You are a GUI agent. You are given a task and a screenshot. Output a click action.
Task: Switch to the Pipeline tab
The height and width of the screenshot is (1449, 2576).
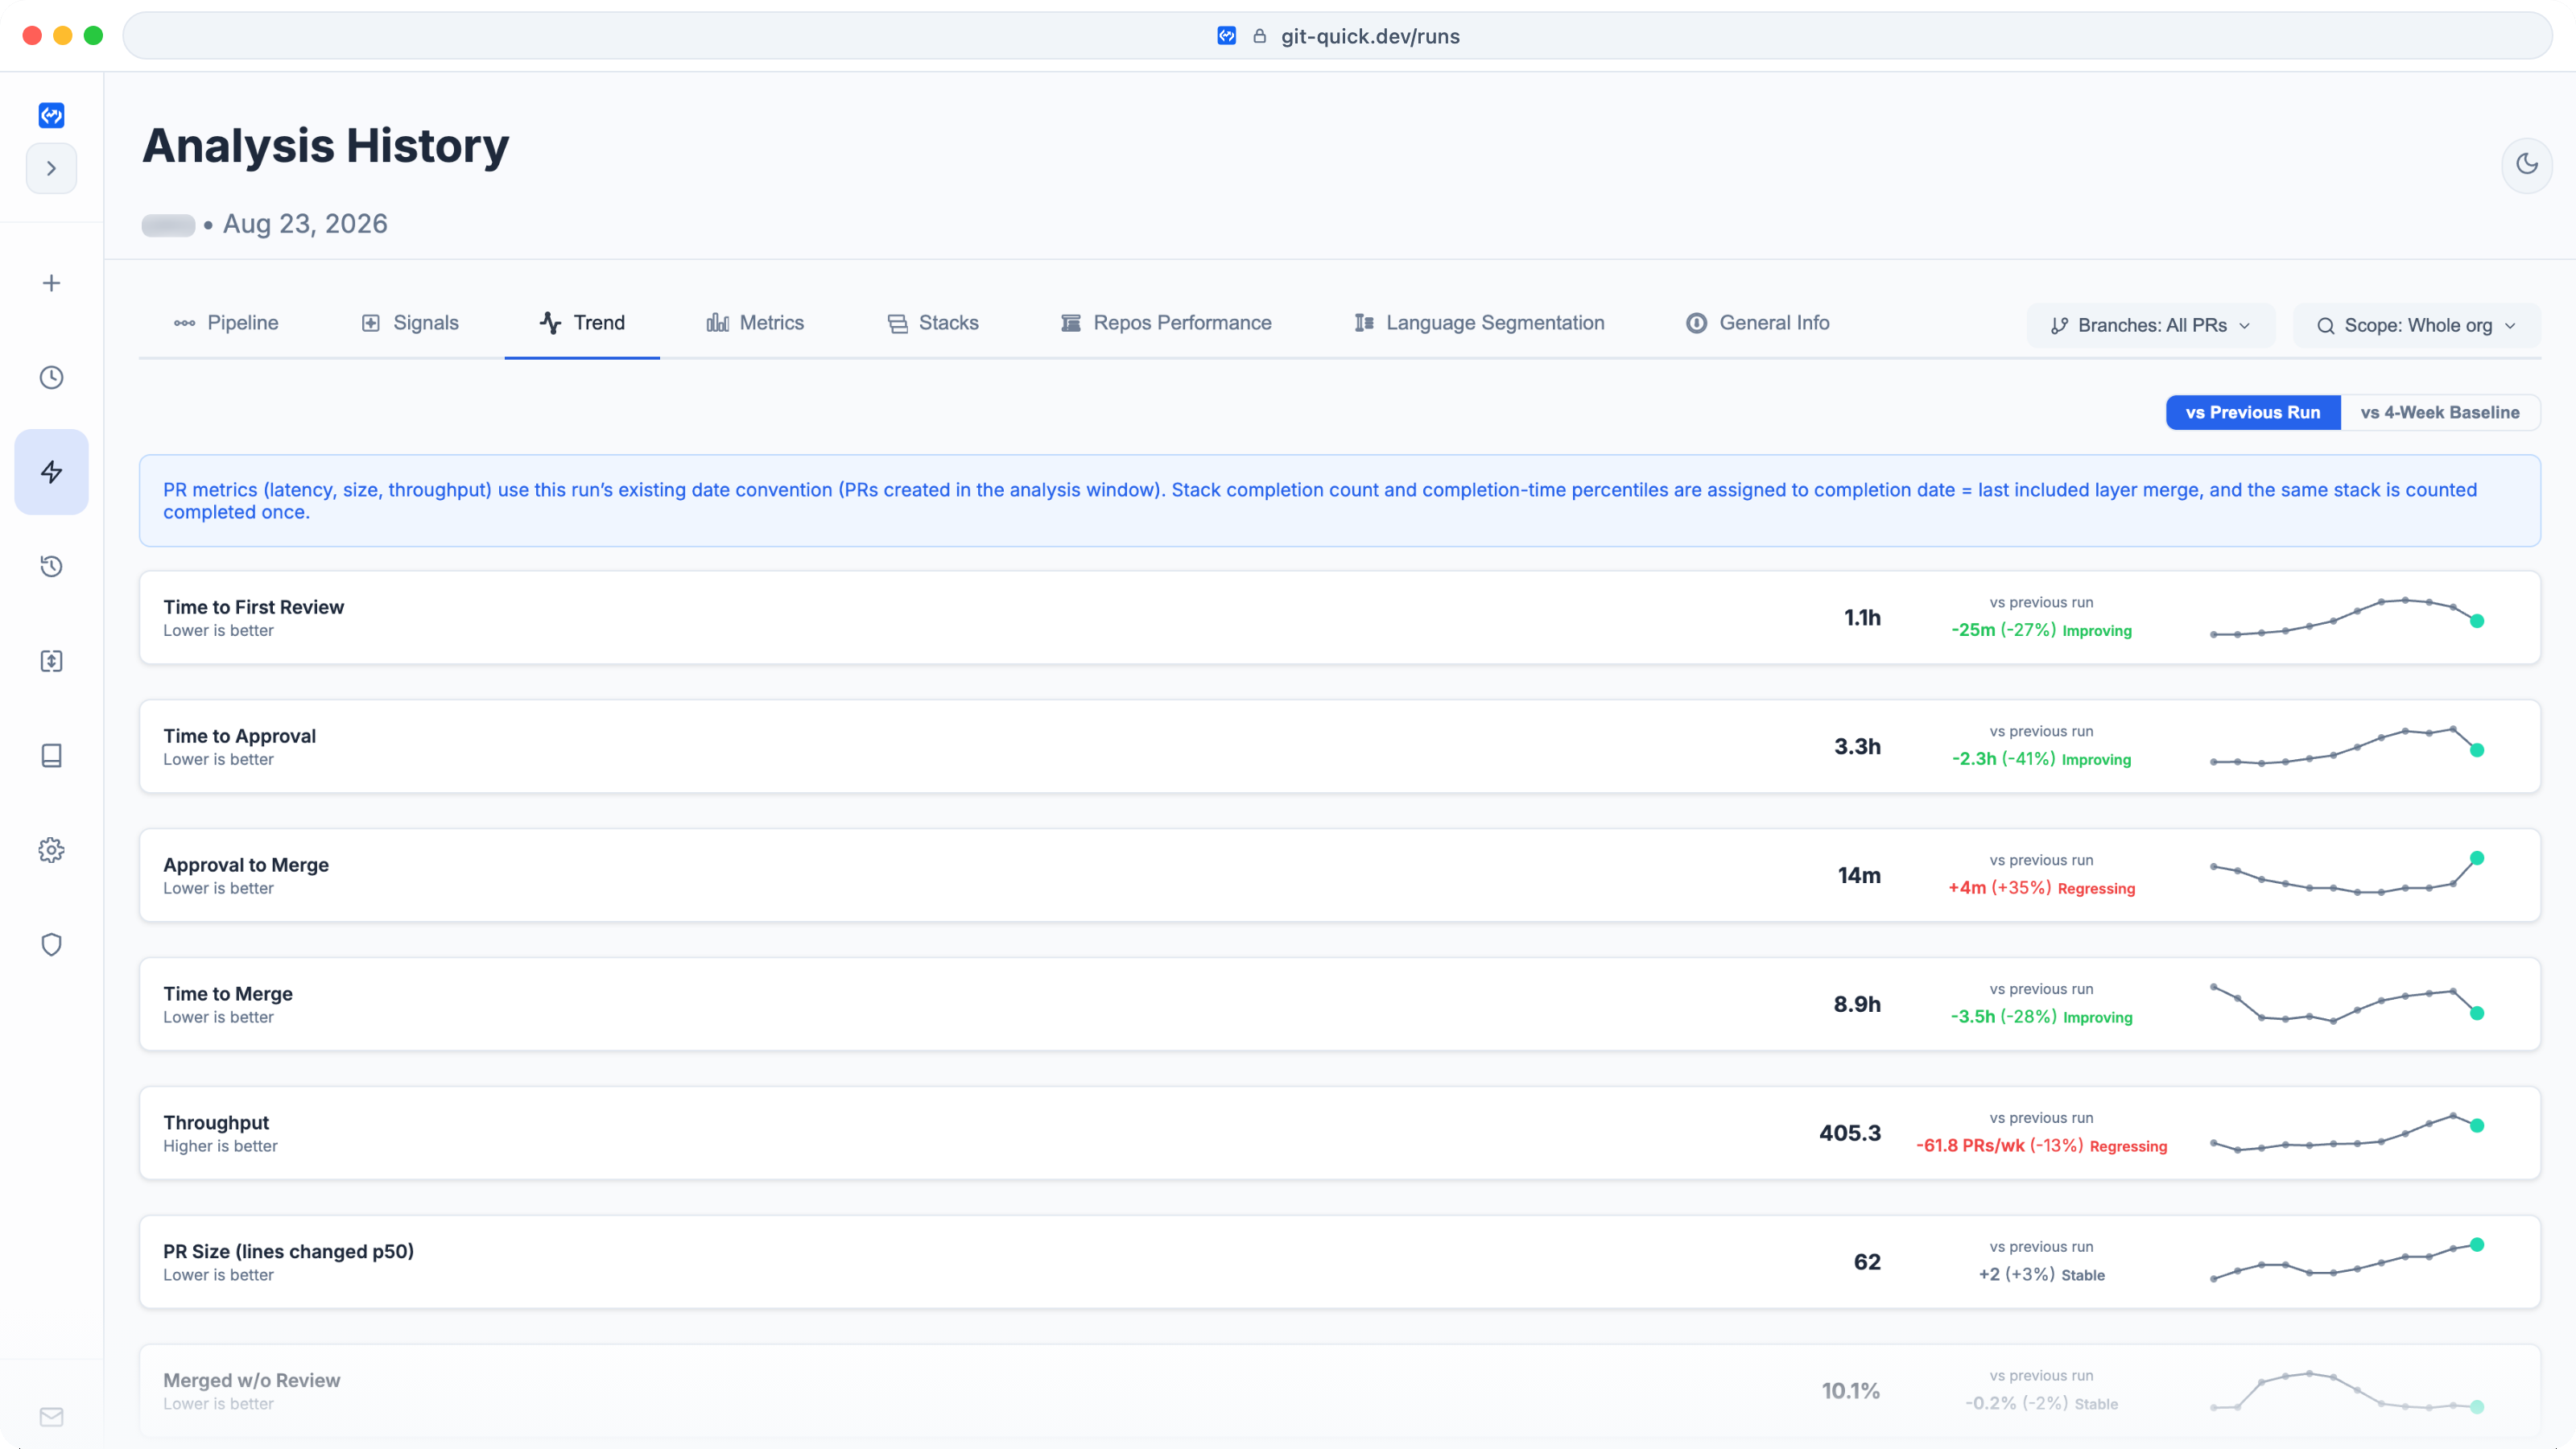(x=226, y=323)
